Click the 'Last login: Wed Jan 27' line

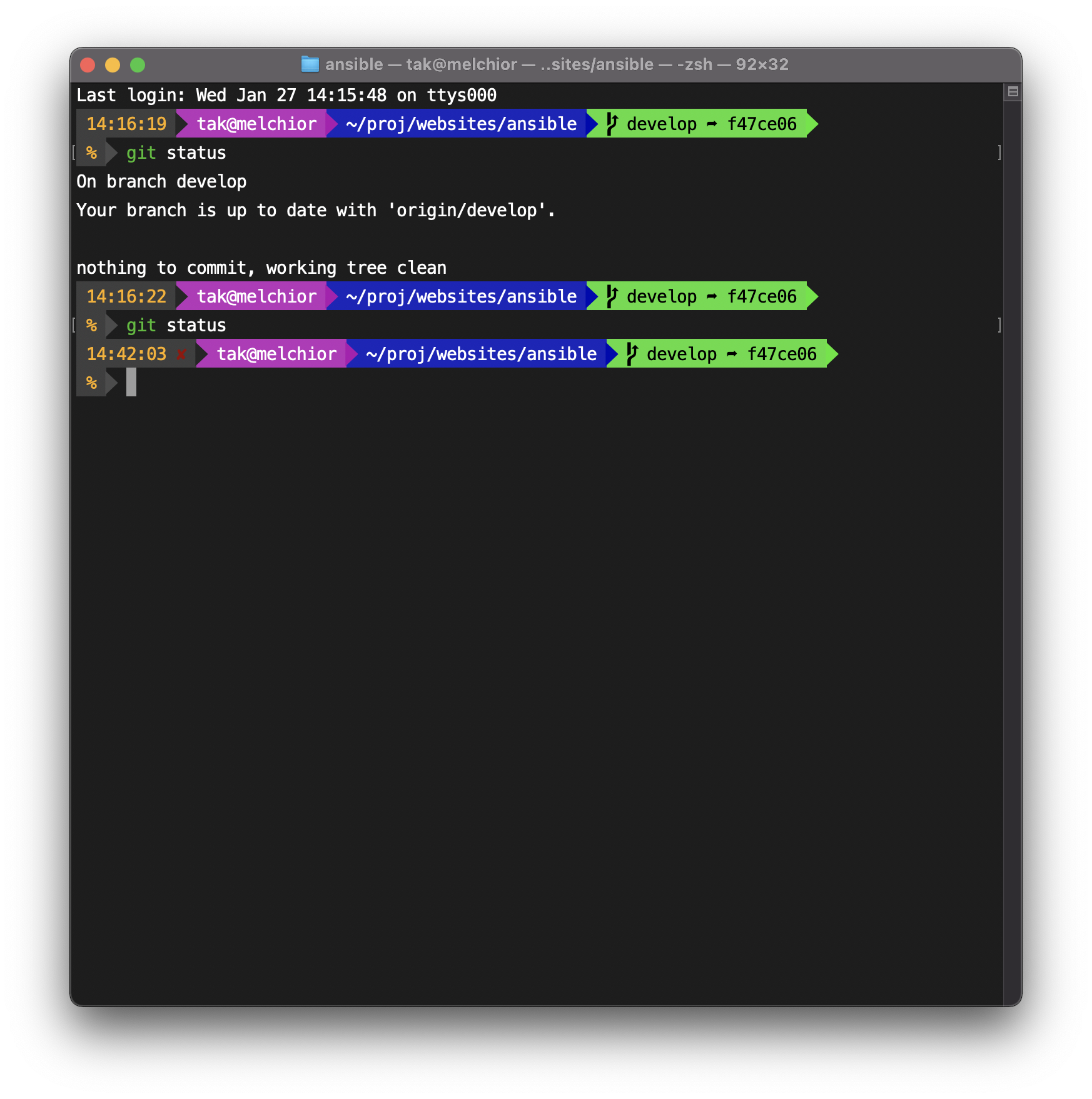(286, 95)
